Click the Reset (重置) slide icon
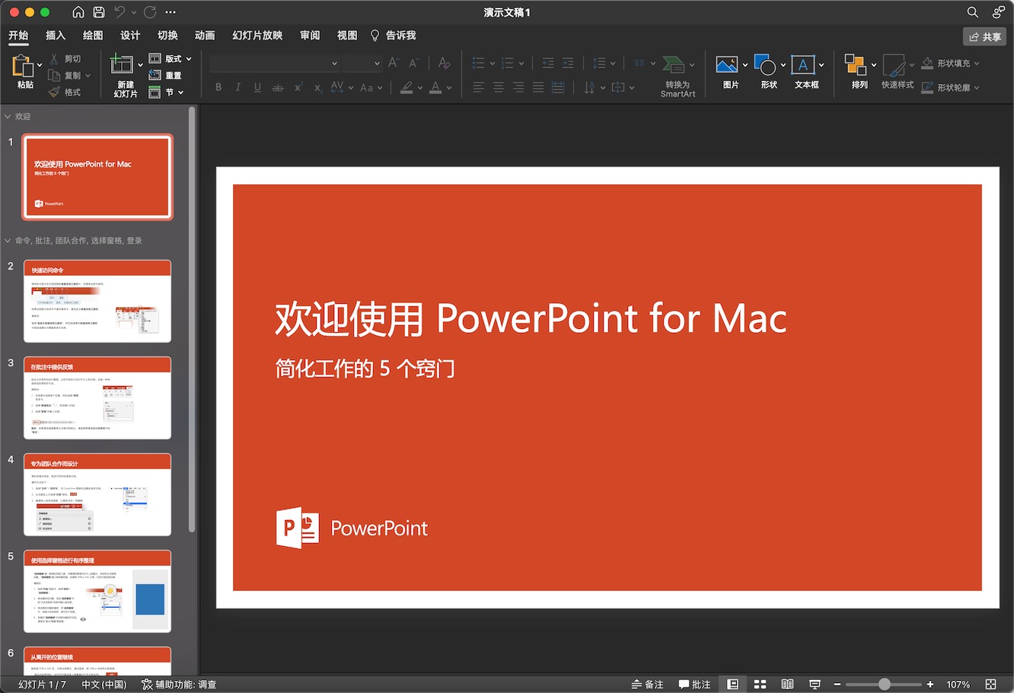This screenshot has width=1014, height=693. pos(155,75)
